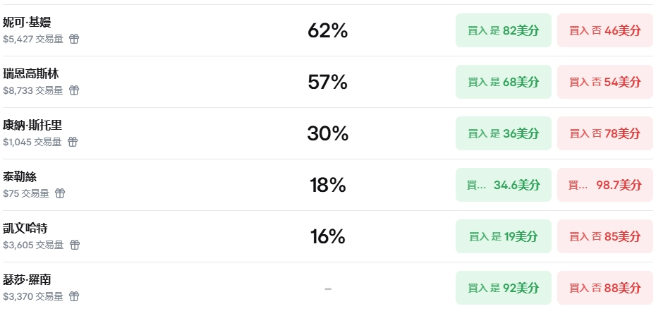Click the gift icon beside 康納·斯托里 volume
This screenshot has width=663, height=316.
tap(73, 142)
